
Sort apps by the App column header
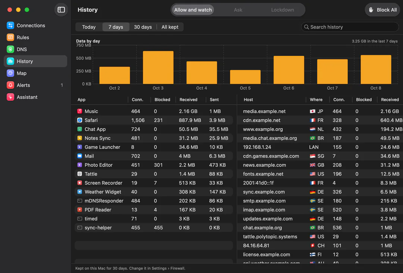coord(81,100)
